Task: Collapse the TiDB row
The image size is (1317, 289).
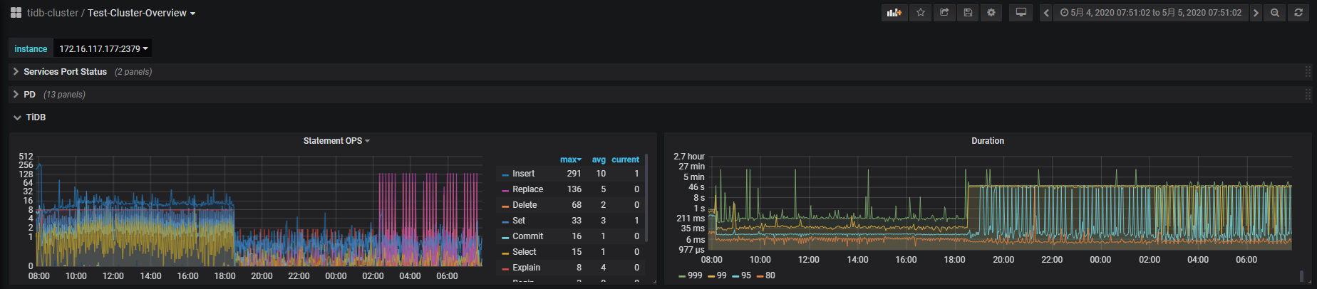Action: click(x=35, y=117)
